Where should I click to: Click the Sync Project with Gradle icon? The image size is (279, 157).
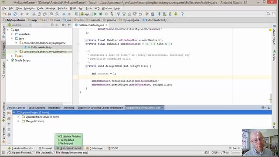click(x=159, y=14)
